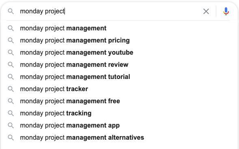
Task: Choose 'monday project management pricing' suggestion
Action: [x=119, y=40]
